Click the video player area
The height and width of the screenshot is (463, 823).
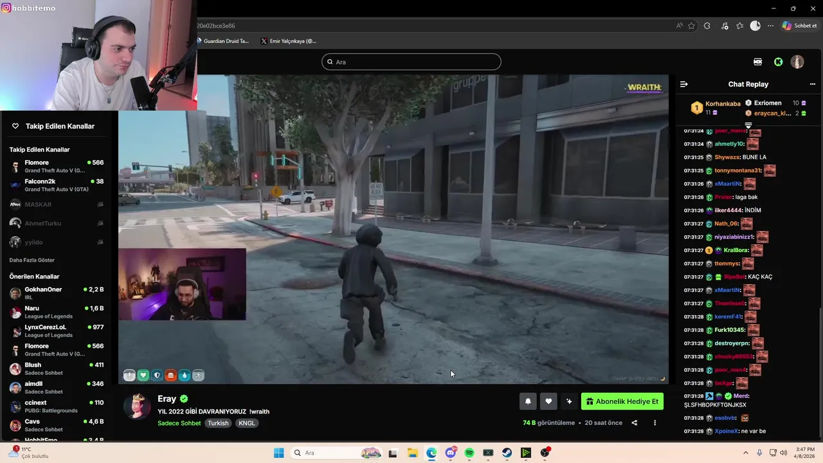click(x=393, y=229)
